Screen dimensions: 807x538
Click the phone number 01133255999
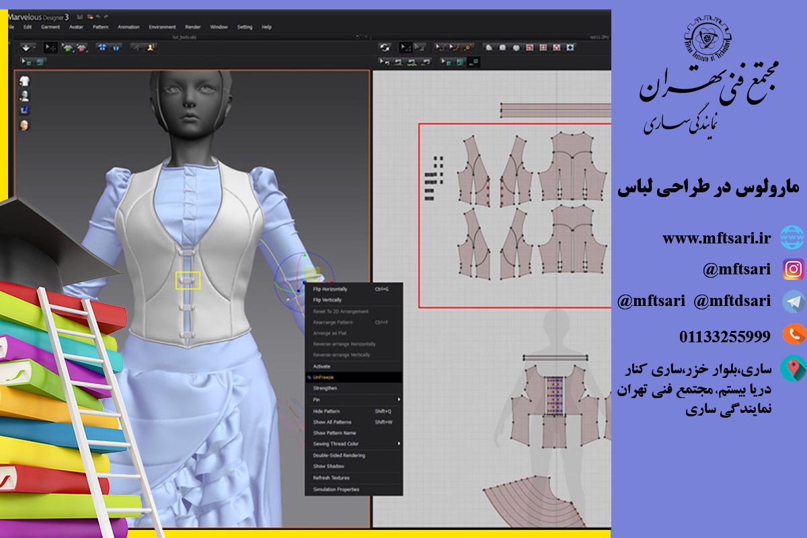click(724, 336)
